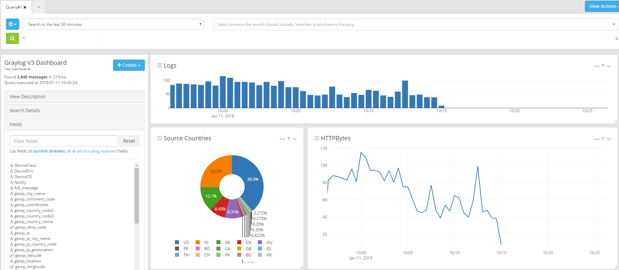Select the geoip_country_code2 field

click(x=34, y=210)
